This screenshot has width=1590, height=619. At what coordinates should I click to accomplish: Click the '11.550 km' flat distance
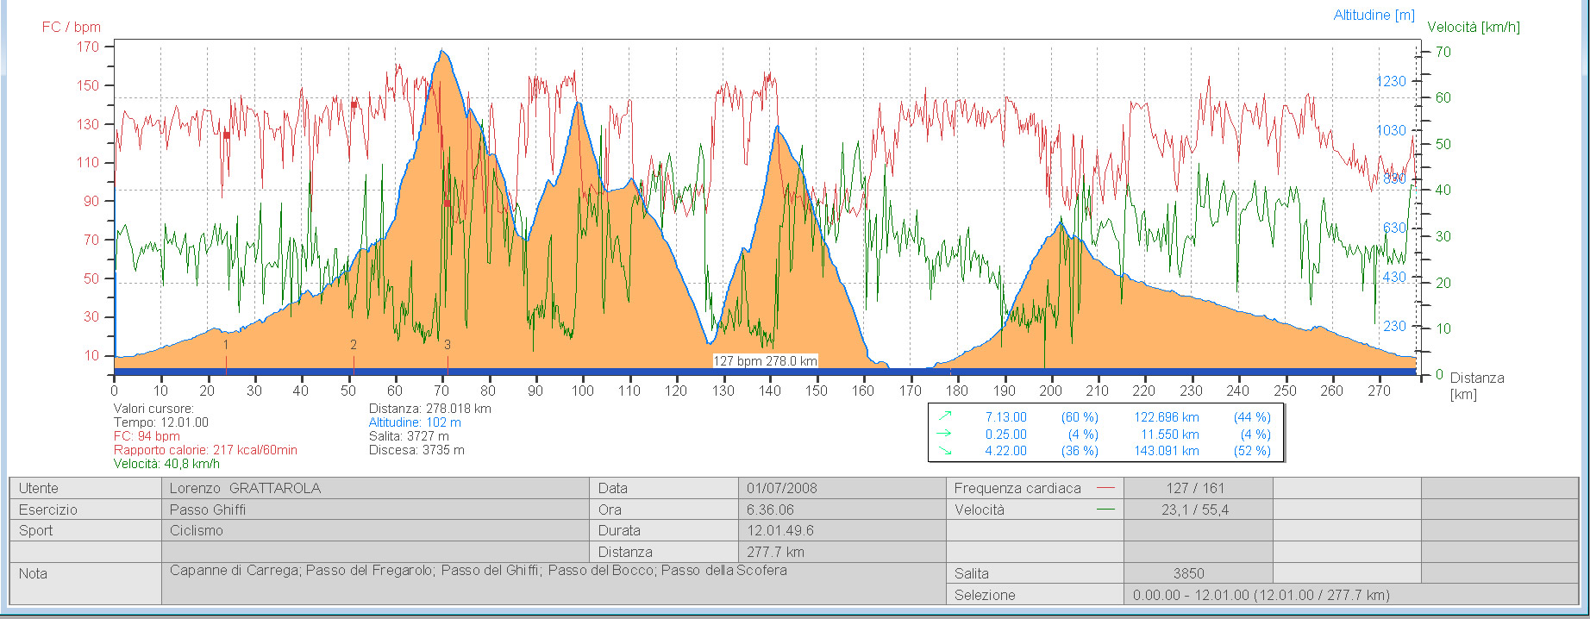(1170, 435)
